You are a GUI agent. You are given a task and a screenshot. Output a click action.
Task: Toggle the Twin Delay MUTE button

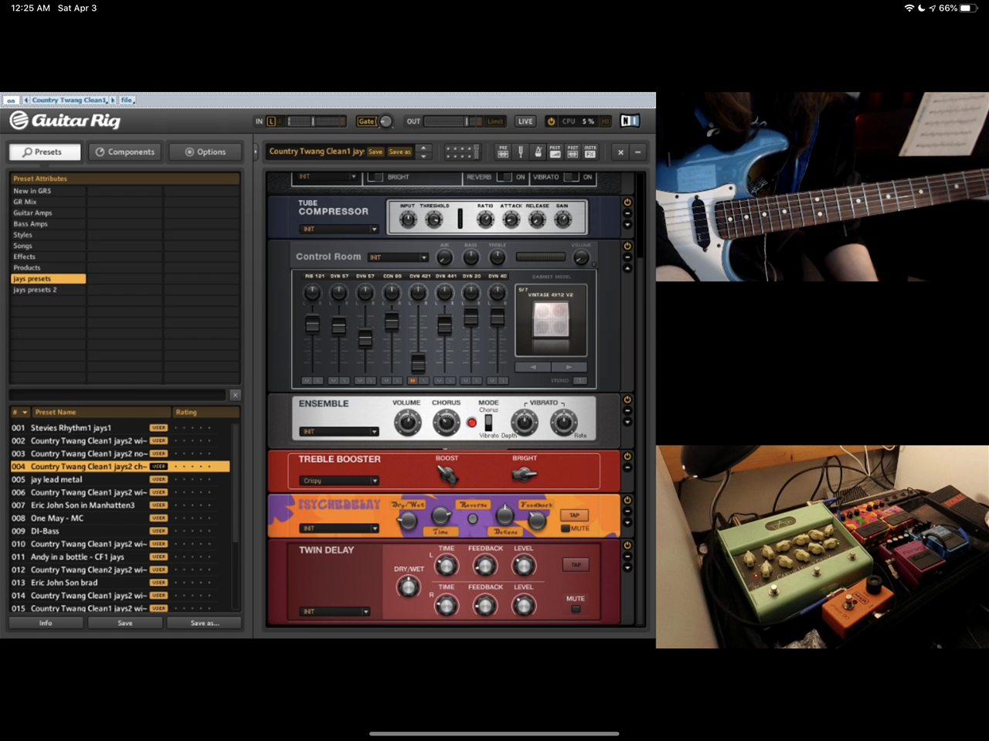pos(576,609)
